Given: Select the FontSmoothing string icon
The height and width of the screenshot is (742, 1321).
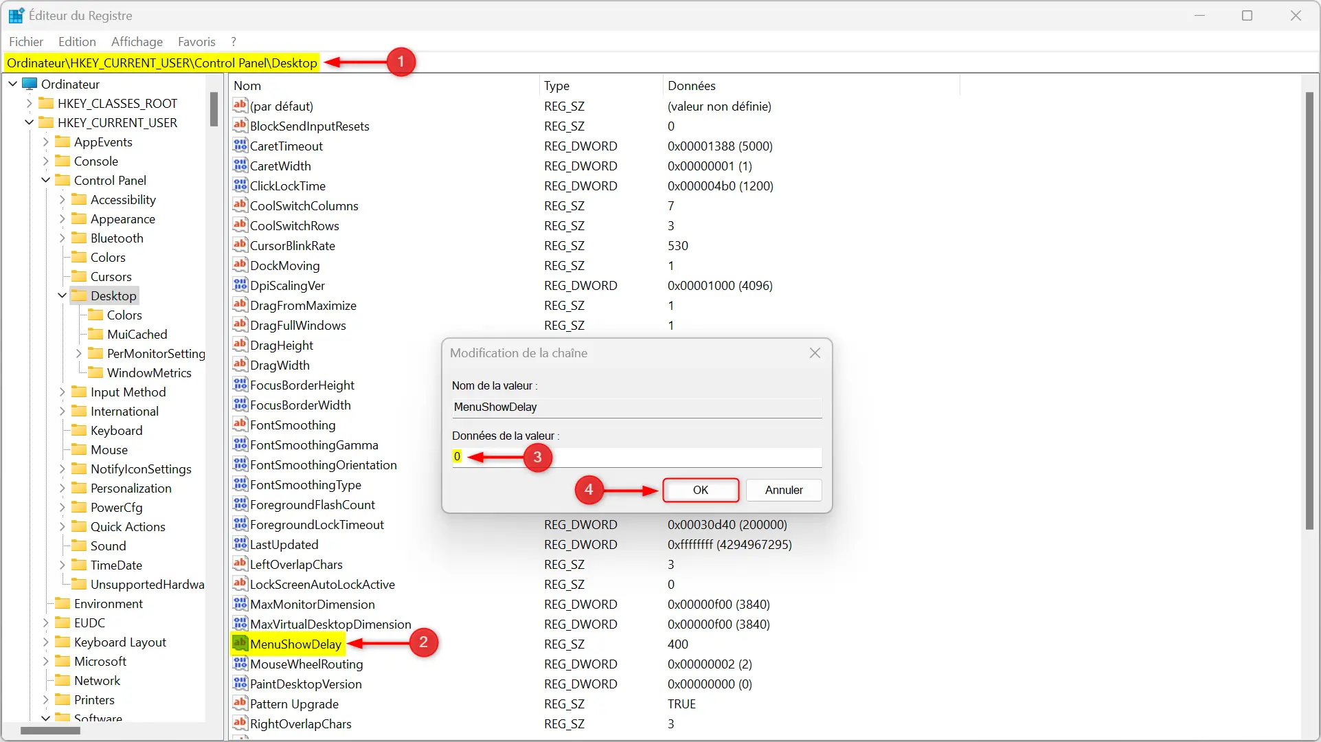Looking at the screenshot, I should click(x=240, y=425).
